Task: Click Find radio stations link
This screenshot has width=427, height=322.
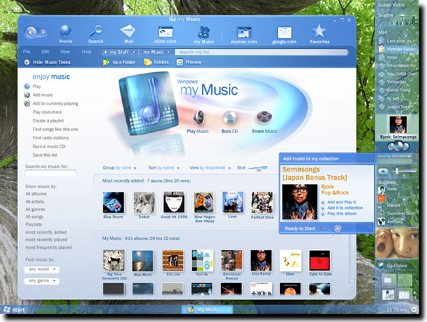Action: click(x=51, y=138)
